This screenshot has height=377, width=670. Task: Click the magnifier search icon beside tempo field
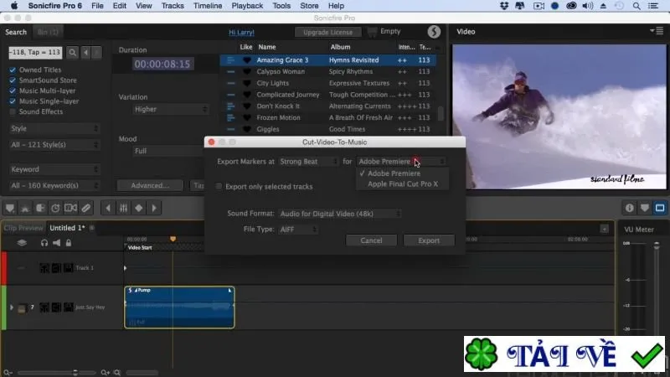[73, 52]
